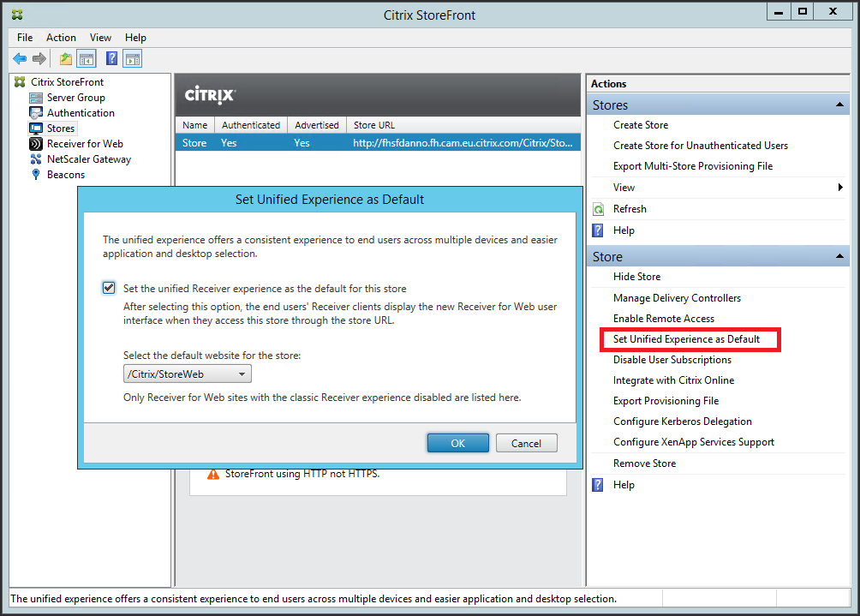The width and height of the screenshot is (860, 616).
Task: Open the File menu
Action: (25, 38)
